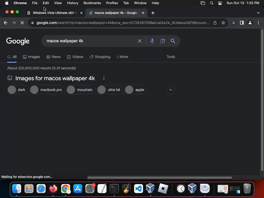Viewport: 264px width, 198px height.
Task: Switch to Shopping search results
Action: 100,57
